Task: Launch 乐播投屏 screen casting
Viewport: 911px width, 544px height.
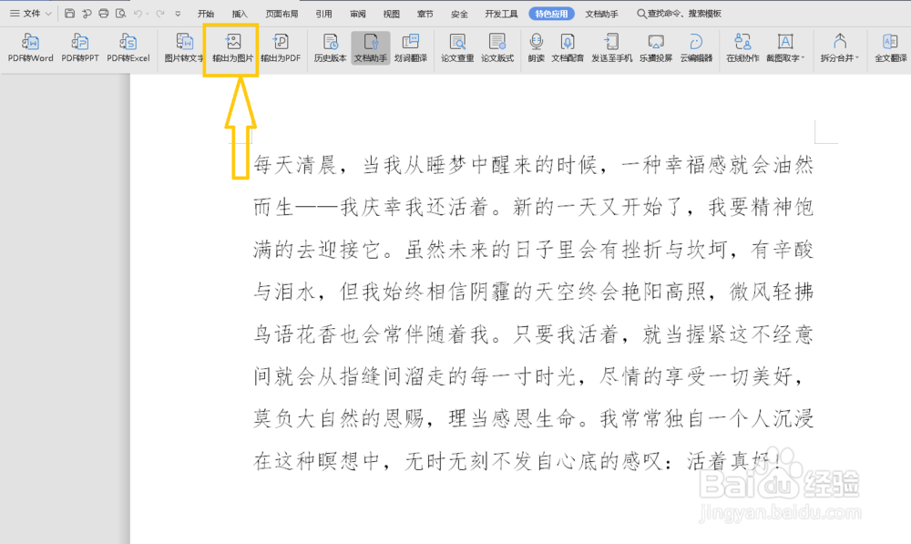Action: [657, 50]
